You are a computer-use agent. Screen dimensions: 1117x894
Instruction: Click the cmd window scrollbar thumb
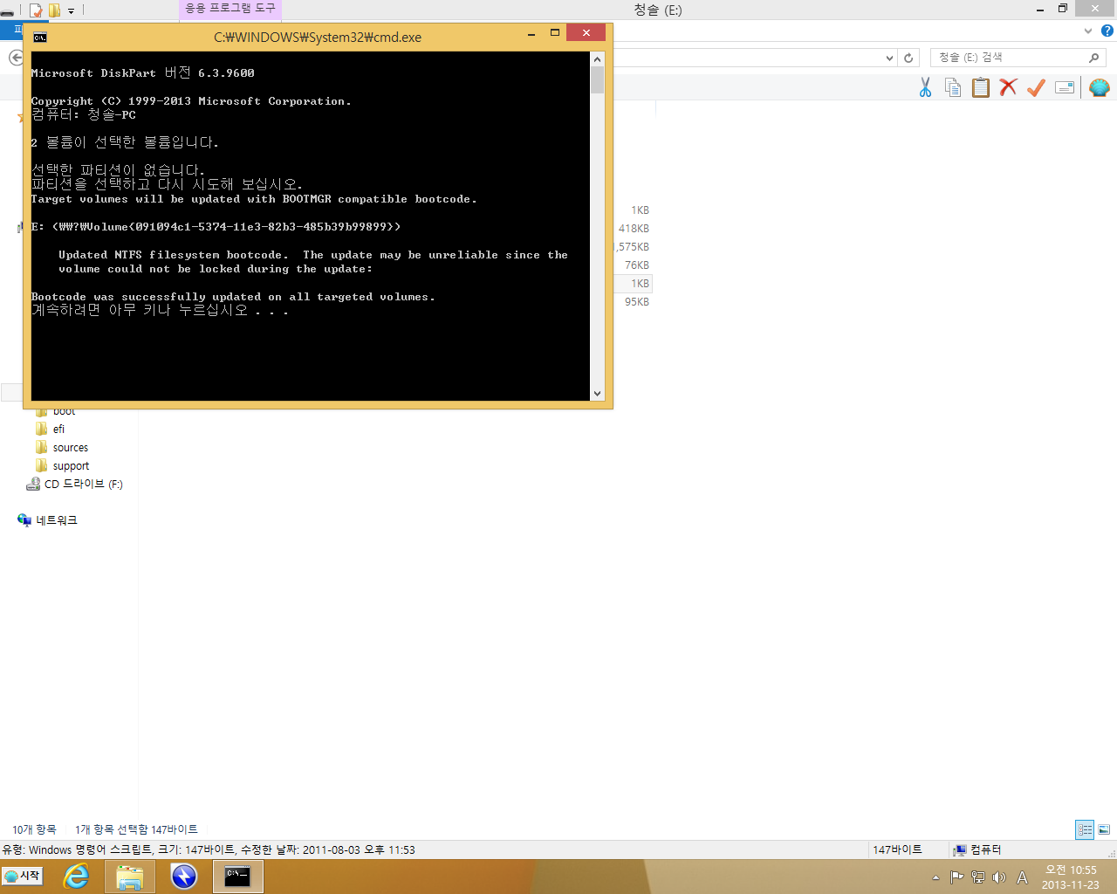[x=597, y=79]
